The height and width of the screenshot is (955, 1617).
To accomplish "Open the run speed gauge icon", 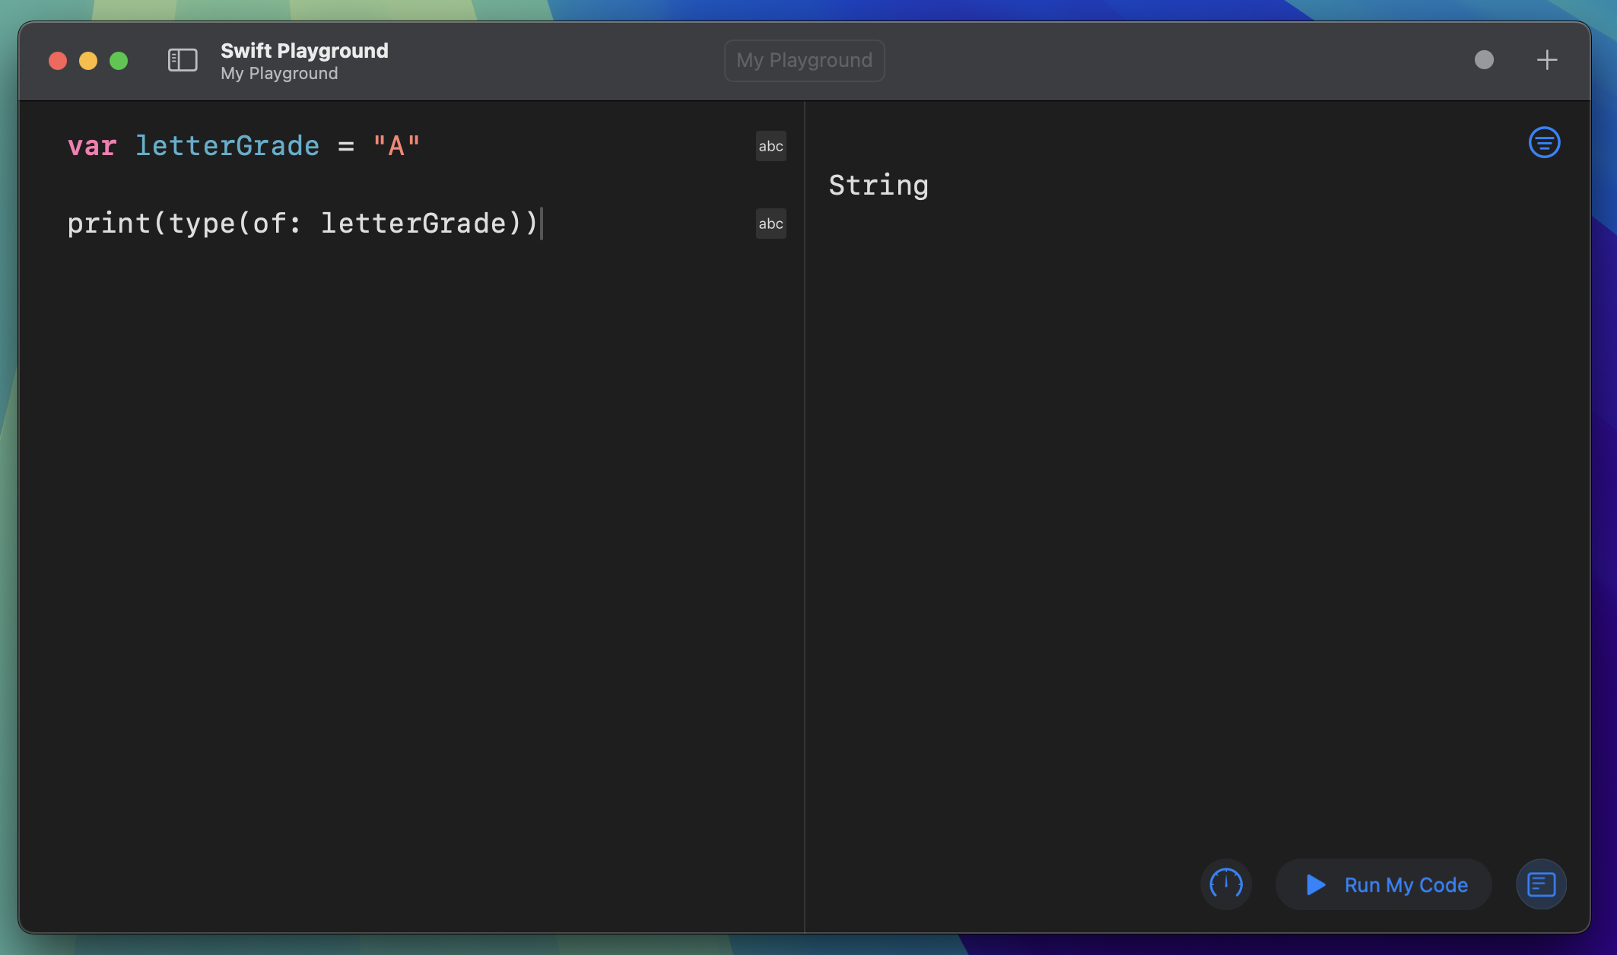I will (1225, 884).
